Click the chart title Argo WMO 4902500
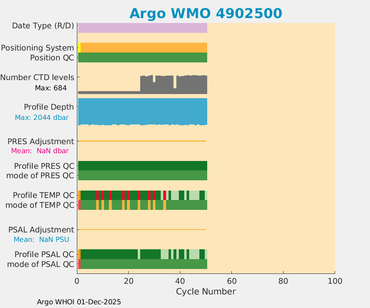This screenshot has height=308, width=370. [206, 13]
